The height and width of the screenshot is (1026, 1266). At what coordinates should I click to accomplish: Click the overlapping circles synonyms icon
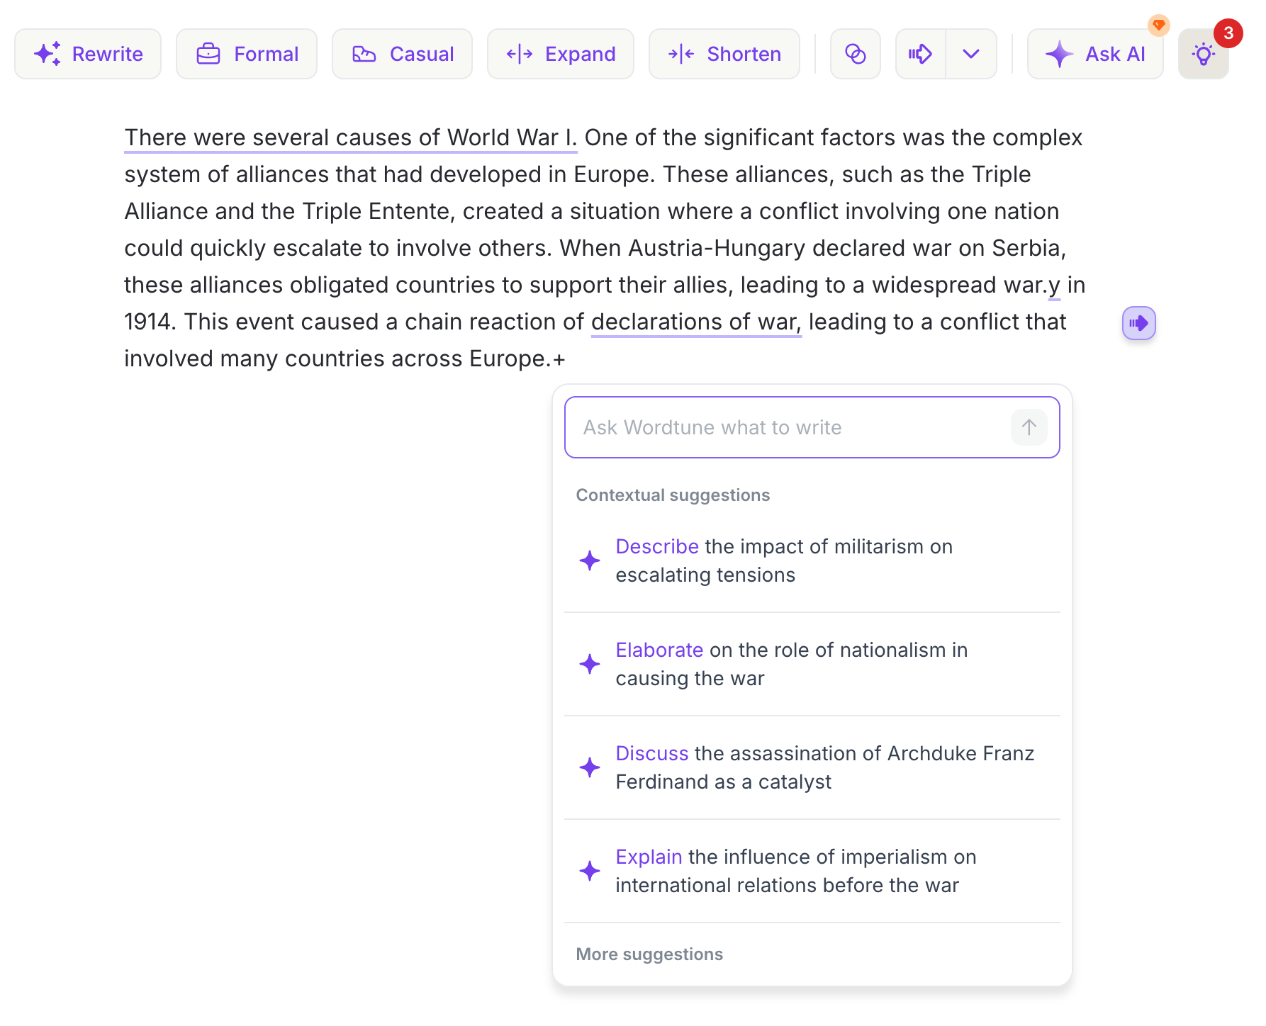click(x=856, y=54)
